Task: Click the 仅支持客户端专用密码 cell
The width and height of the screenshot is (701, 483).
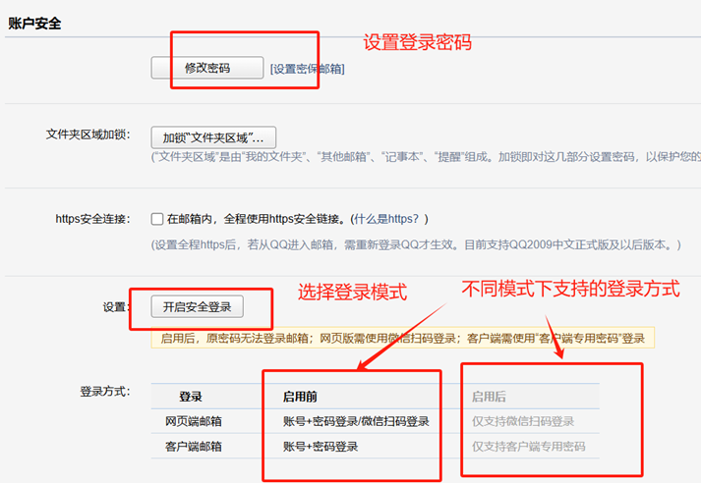Action: (x=529, y=446)
